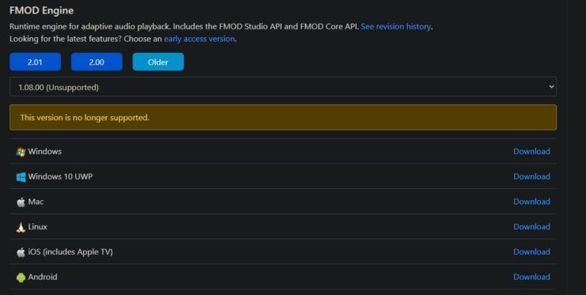Select the 2.00 version tab
The image size is (586, 295).
coord(97,62)
